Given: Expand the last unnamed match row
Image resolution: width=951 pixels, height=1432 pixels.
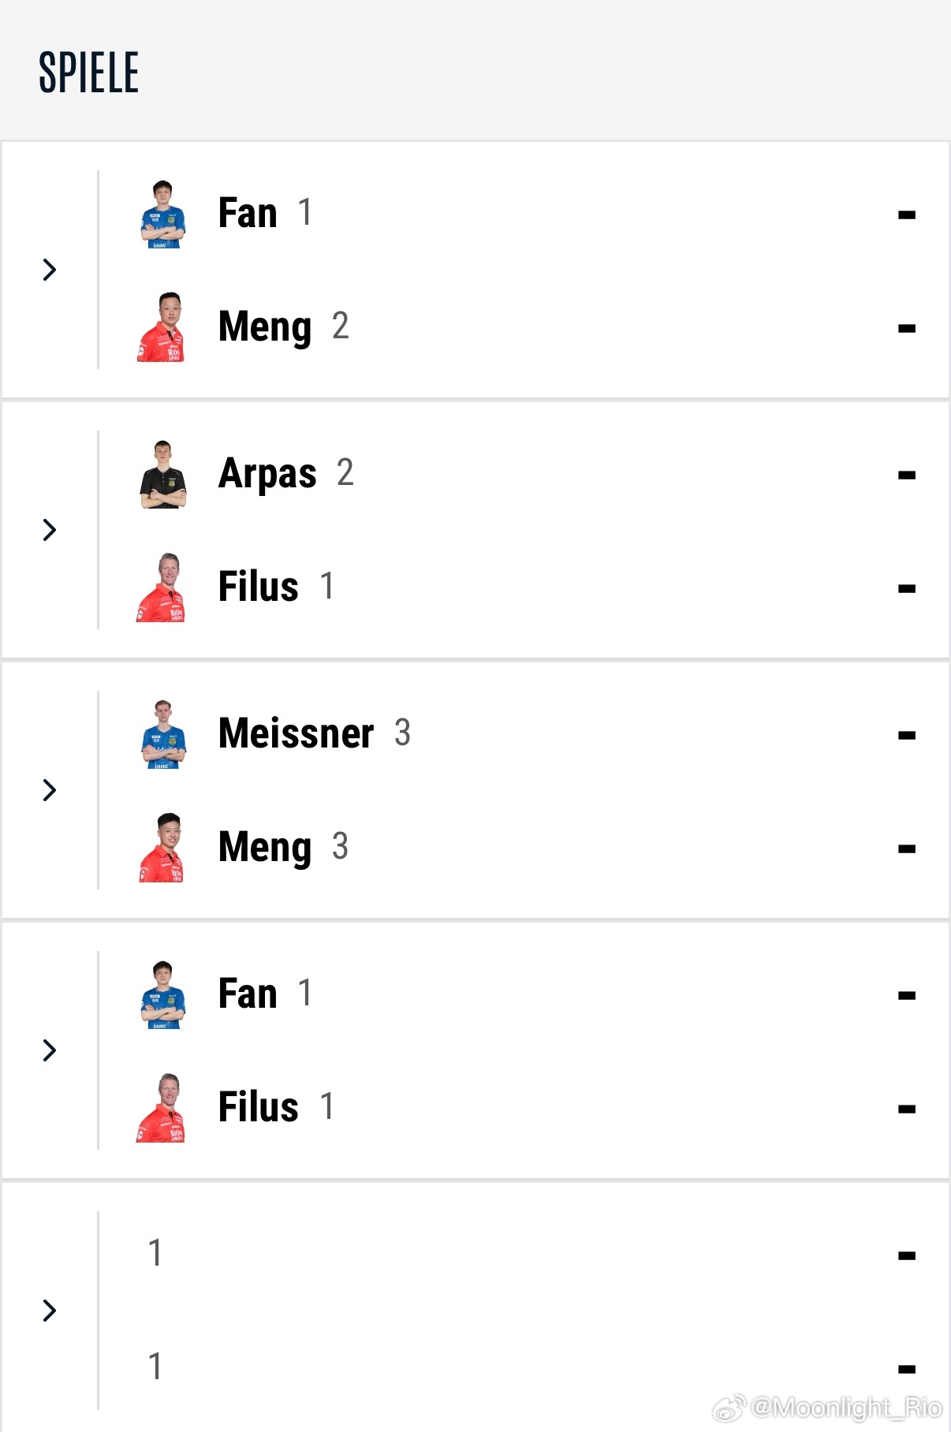Looking at the screenshot, I should pyautogui.click(x=50, y=1311).
